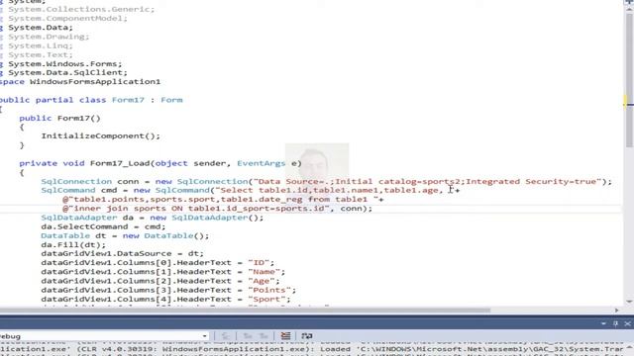Click 'Form17' class name in class declaration
Screen dimensions: 634x356
coord(128,100)
